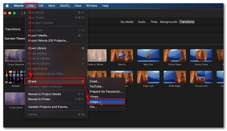Open the iMovie application menu
The width and height of the screenshot is (227, 131).
pyautogui.click(x=18, y=5)
